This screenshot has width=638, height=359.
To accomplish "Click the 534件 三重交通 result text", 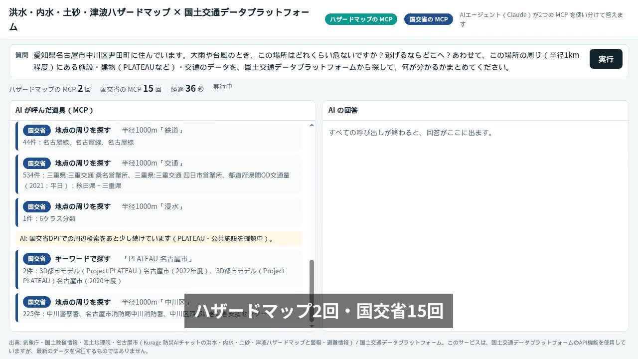I will (x=156, y=180).
